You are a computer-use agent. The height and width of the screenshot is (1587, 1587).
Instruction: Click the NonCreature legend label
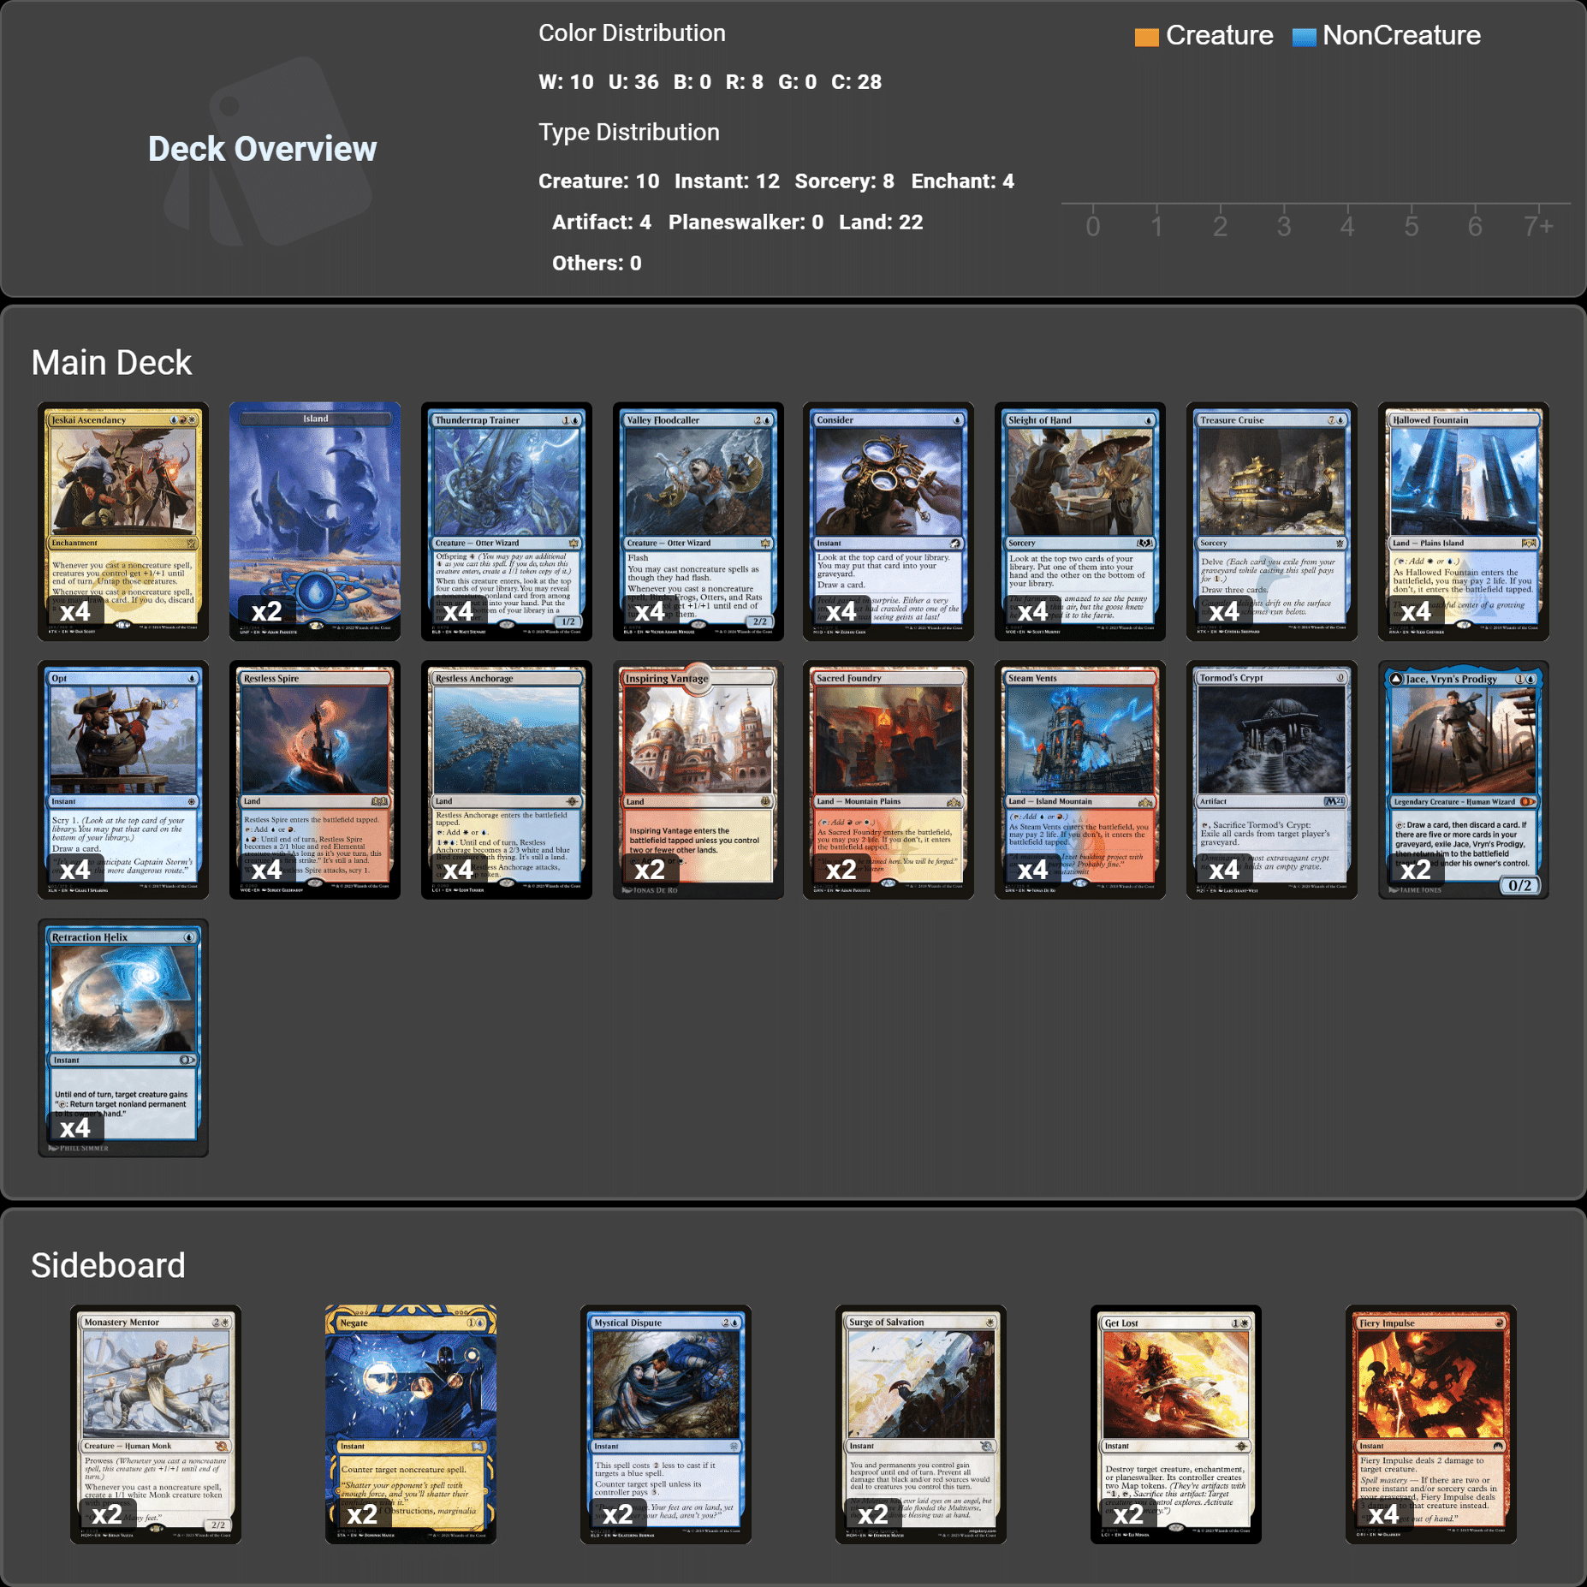[1401, 35]
